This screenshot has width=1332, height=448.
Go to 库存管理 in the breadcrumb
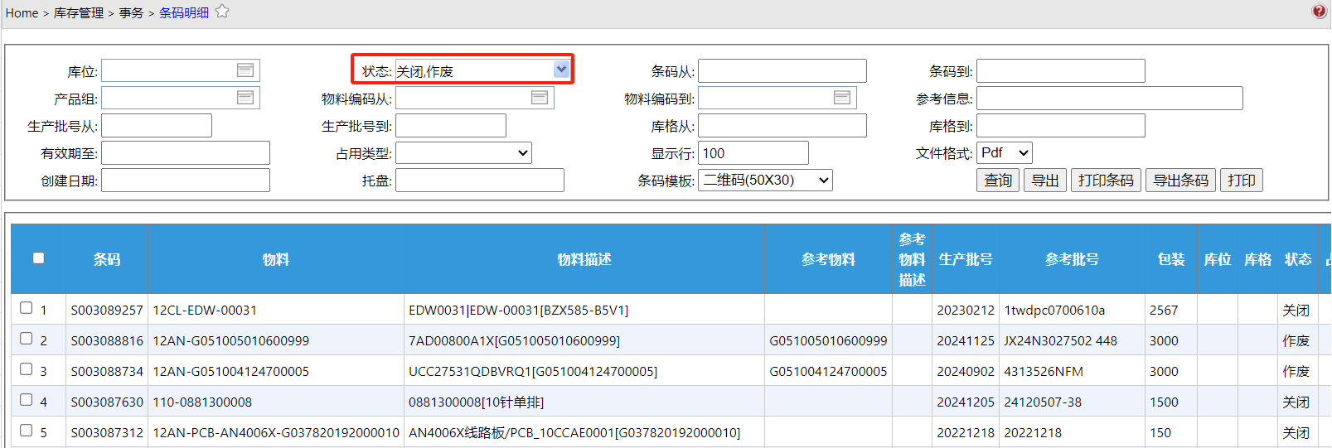tap(79, 13)
